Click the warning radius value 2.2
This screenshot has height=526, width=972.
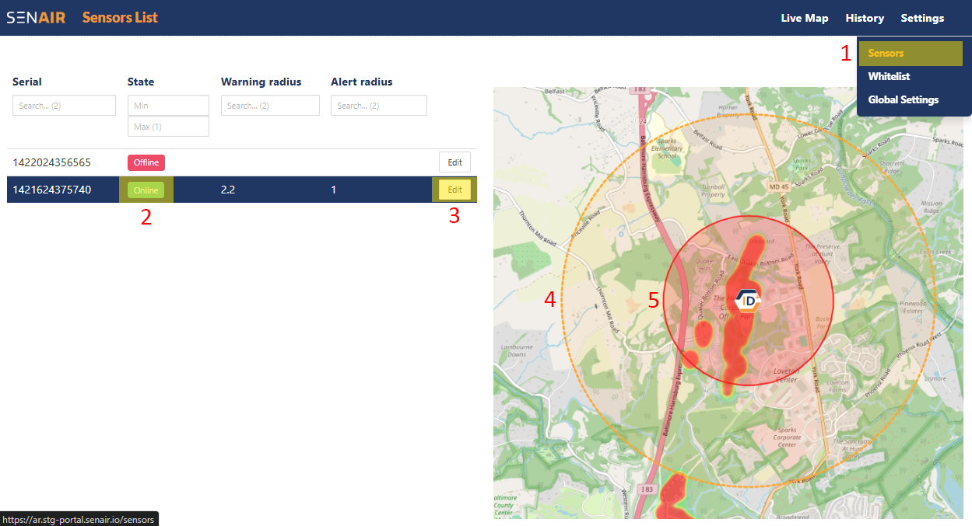(x=228, y=190)
